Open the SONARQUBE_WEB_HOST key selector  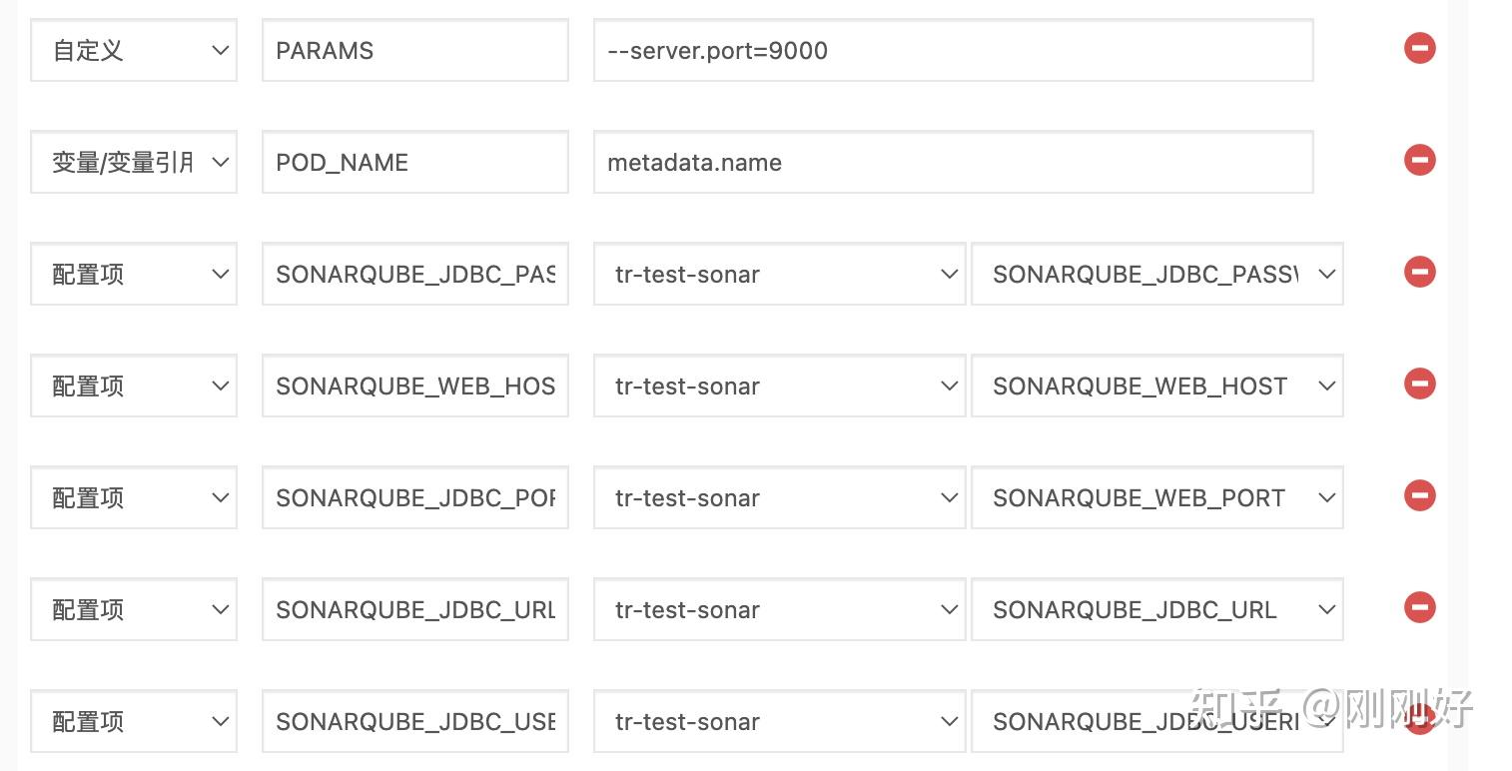pyautogui.click(x=1156, y=385)
